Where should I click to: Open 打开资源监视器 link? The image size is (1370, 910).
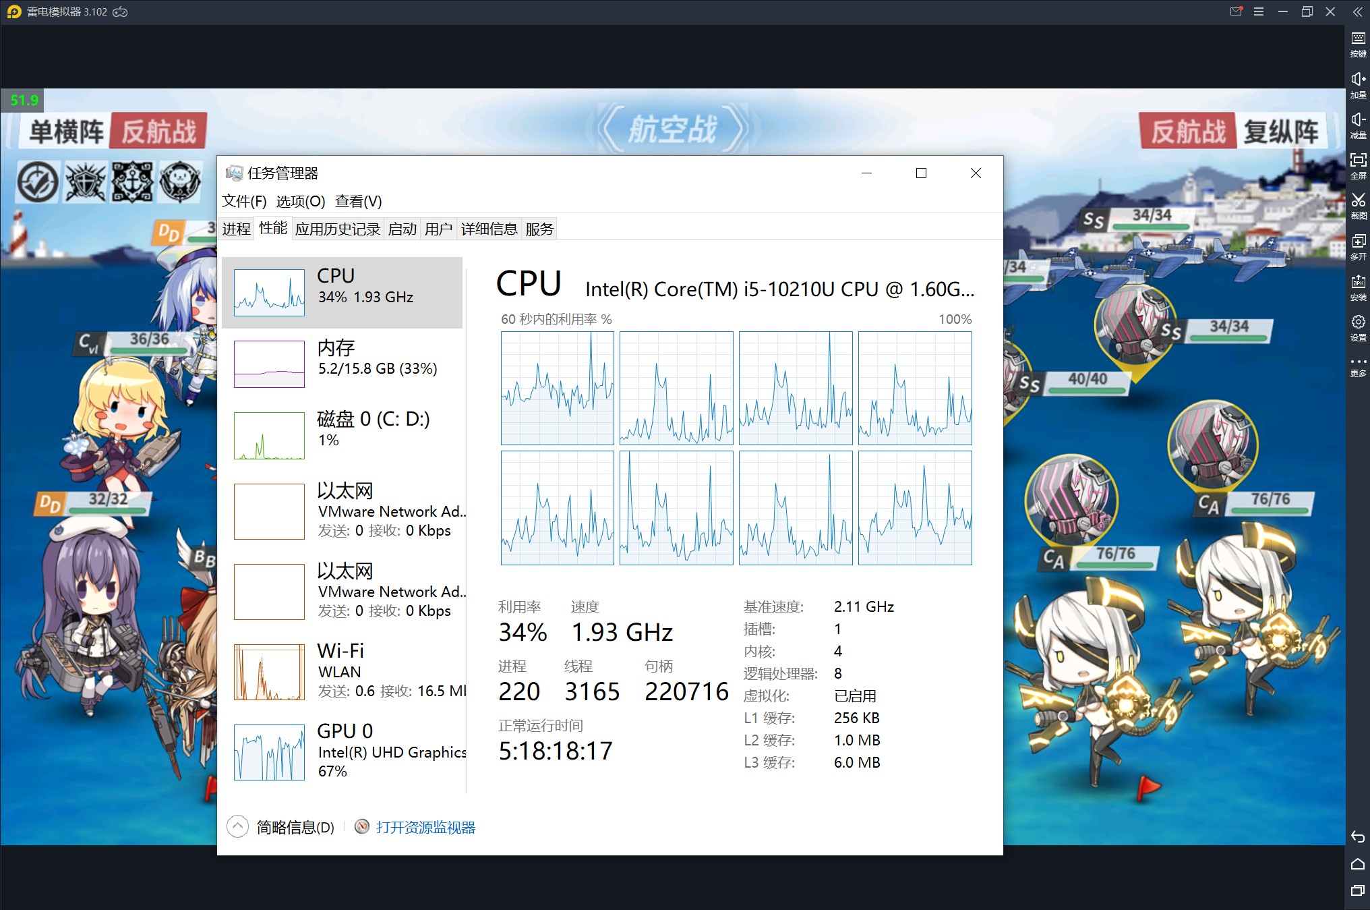[425, 827]
